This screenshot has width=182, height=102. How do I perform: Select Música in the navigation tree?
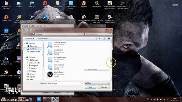34,68
